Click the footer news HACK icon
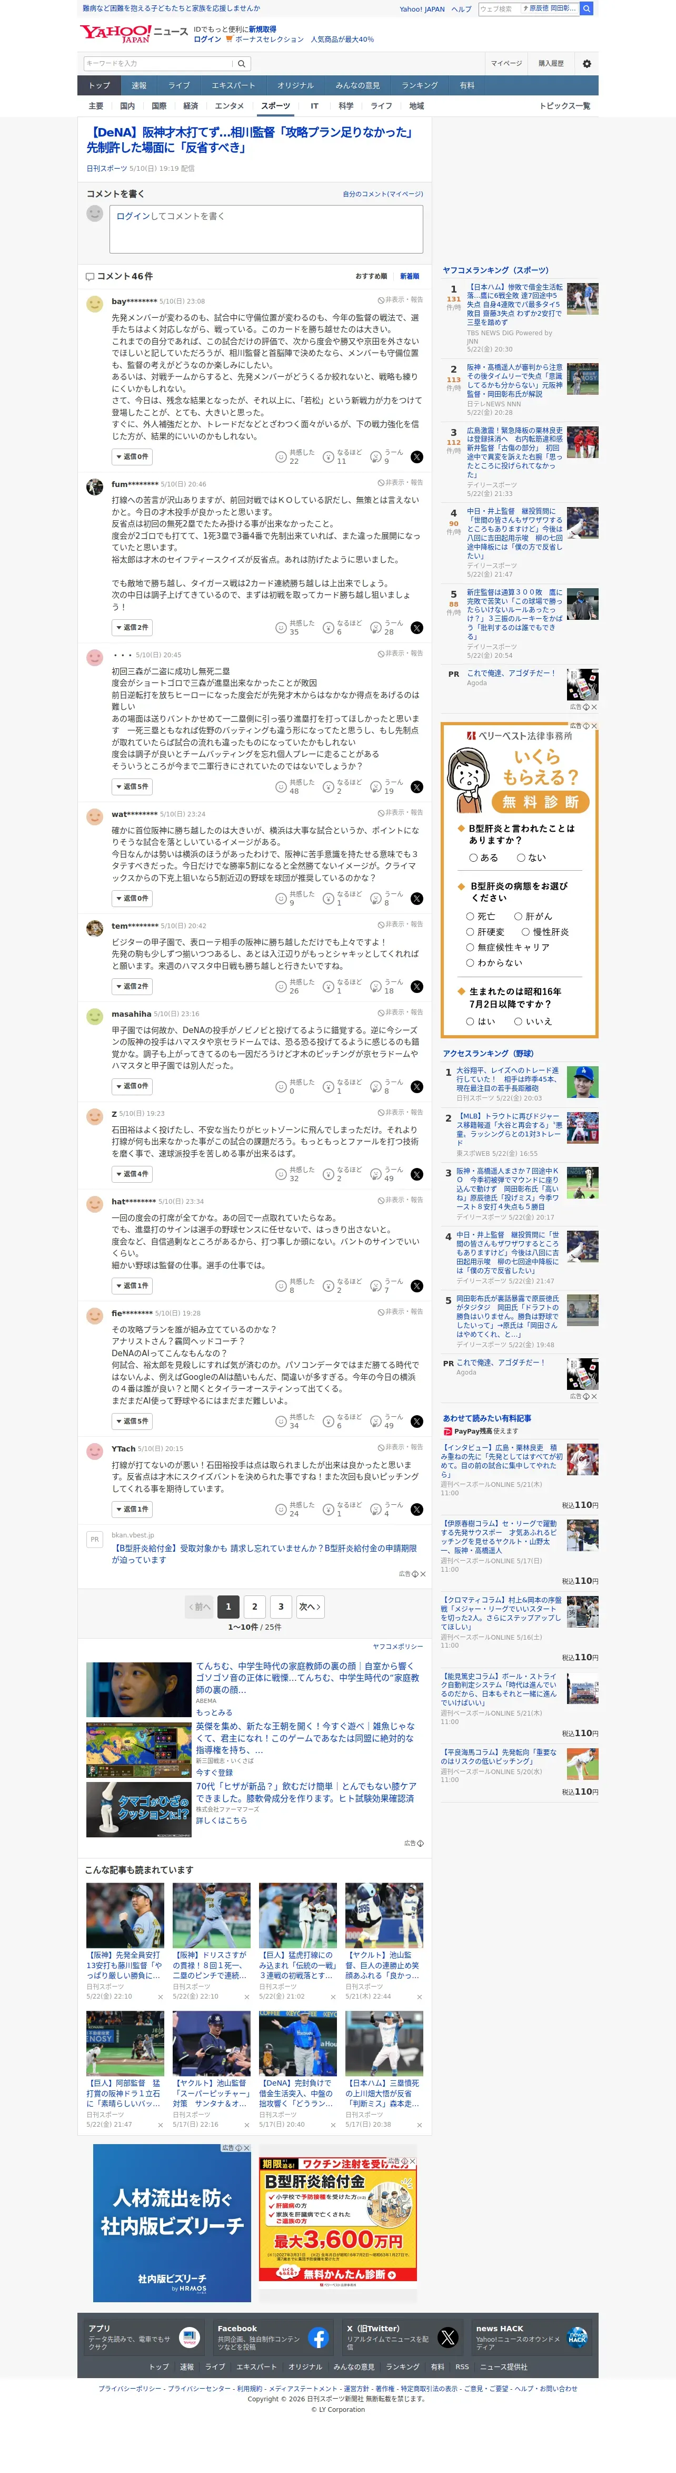676x2473 pixels. 577,2338
